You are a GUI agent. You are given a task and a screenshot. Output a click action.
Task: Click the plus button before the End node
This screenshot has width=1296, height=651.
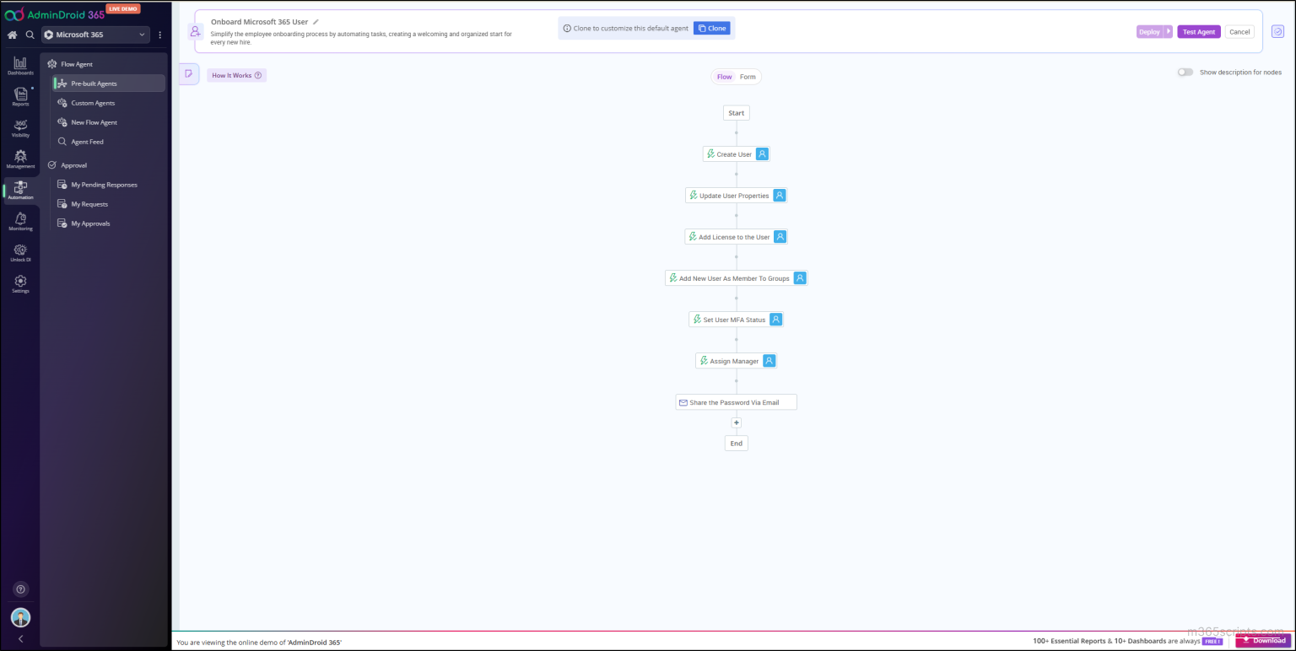coord(736,422)
